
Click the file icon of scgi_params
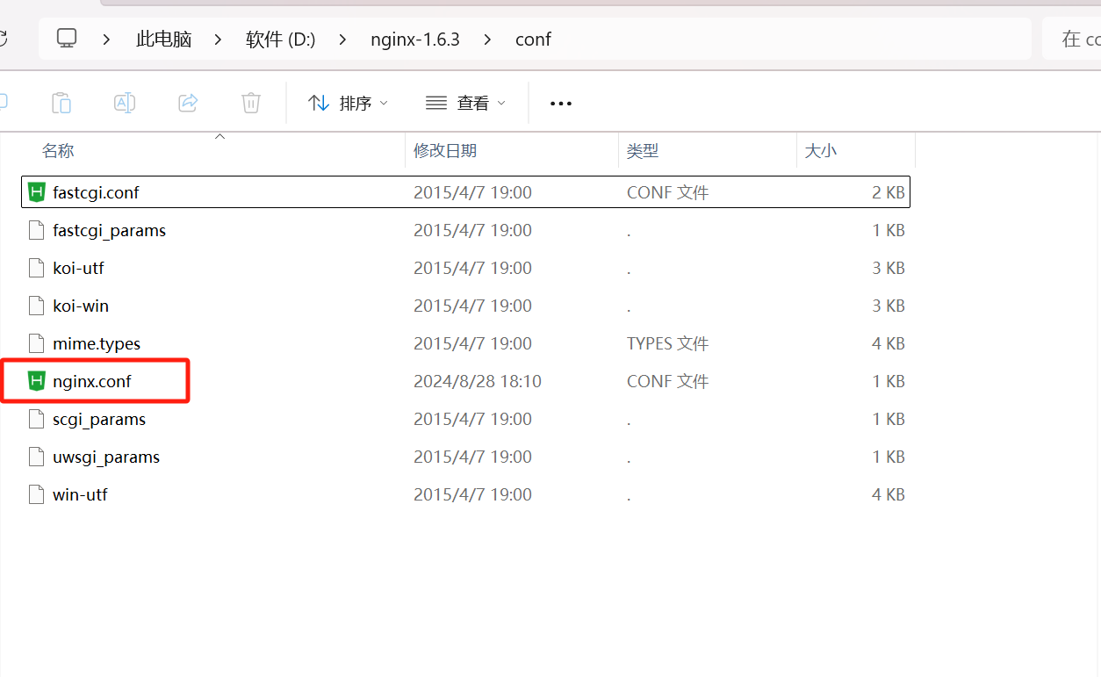pos(36,419)
